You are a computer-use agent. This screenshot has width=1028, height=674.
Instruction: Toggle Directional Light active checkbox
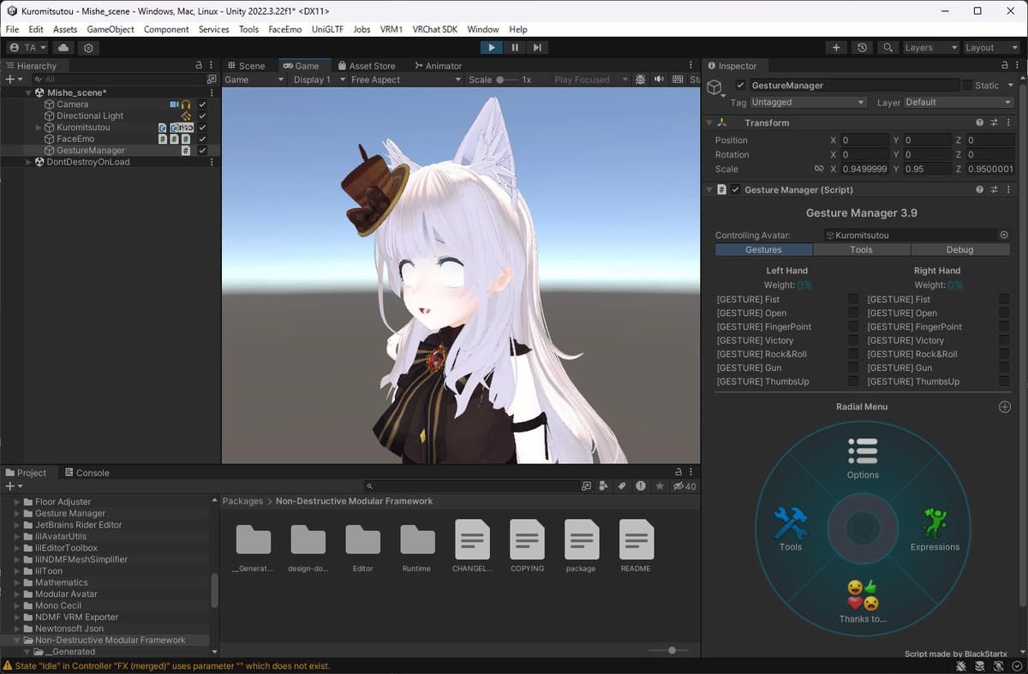tap(203, 116)
